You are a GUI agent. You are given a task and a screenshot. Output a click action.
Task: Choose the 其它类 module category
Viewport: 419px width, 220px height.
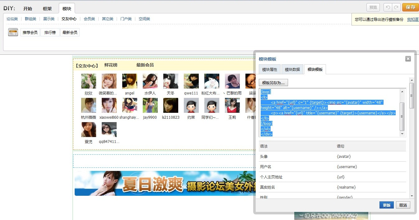pos(108,19)
